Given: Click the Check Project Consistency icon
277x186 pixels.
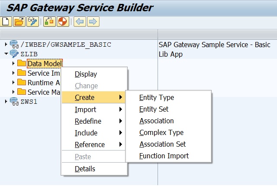Looking at the screenshot, I should click(x=49, y=22).
